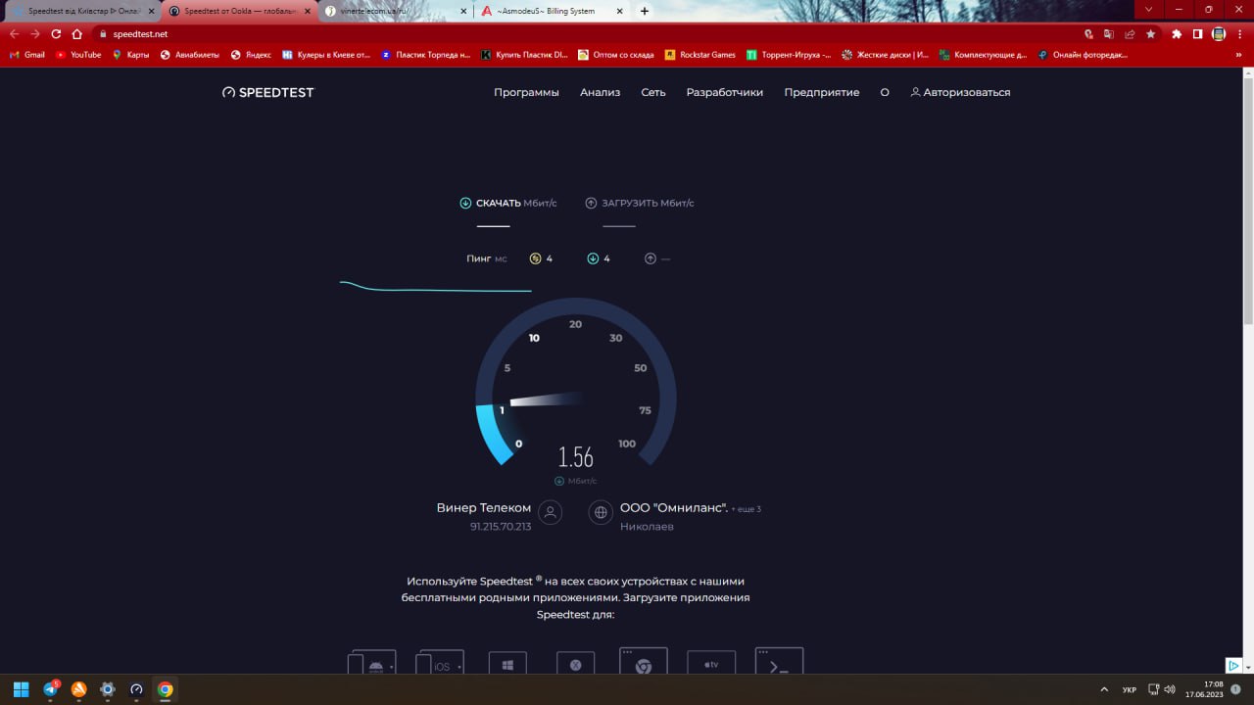Open the Rockstar Games bookmark
Image resolution: width=1254 pixels, height=705 pixels.
pyautogui.click(x=700, y=55)
